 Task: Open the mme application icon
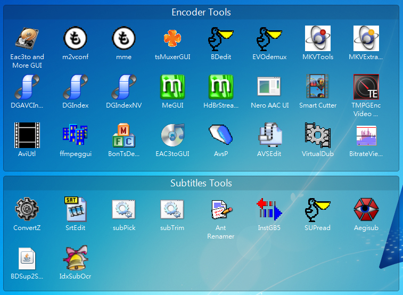click(124, 38)
